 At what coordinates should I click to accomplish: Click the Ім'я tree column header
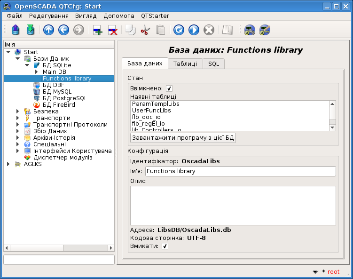59,45
